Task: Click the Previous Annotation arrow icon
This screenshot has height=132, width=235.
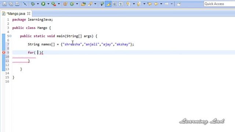Action: click(139, 4)
